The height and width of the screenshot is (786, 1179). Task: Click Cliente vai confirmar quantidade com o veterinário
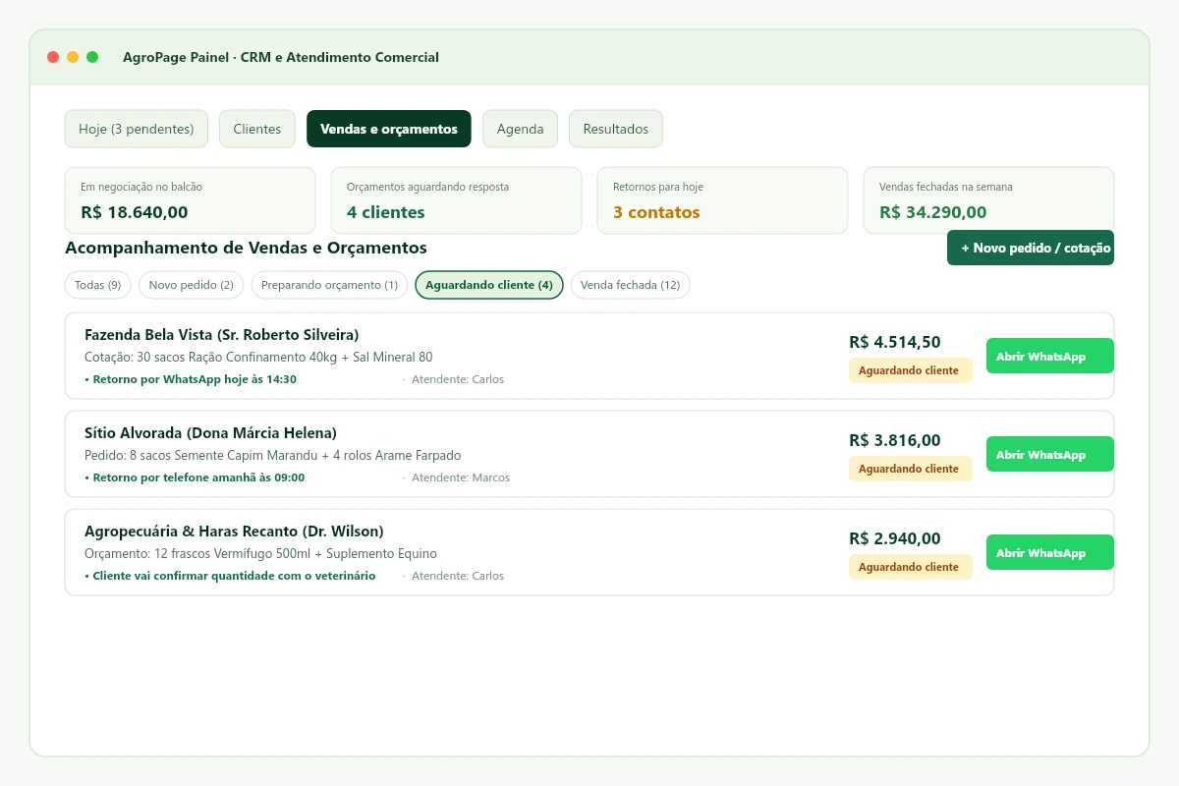(x=230, y=576)
